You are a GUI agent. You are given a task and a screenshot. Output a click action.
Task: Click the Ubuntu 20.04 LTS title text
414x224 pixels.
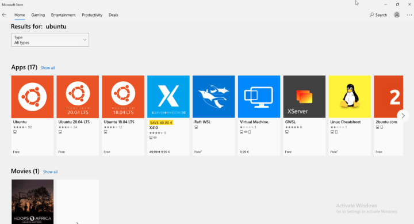pyautogui.click(x=74, y=122)
